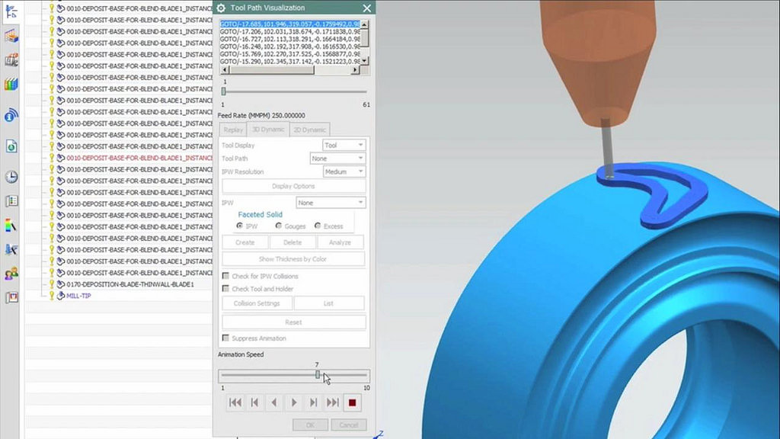Open the Web Browser sidebar icon
The height and width of the screenshot is (439, 780).
pyautogui.click(x=11, y=146)
